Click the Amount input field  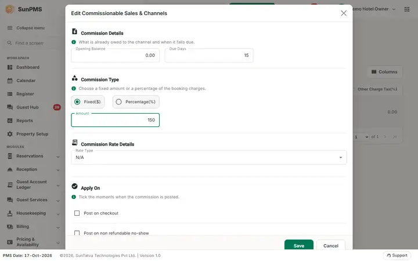[x=115, y=120]
